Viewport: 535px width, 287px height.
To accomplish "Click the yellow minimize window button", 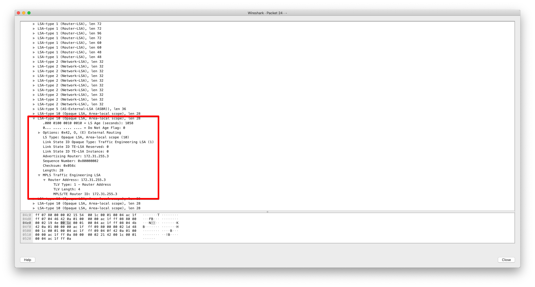I will tap(24, 13).
